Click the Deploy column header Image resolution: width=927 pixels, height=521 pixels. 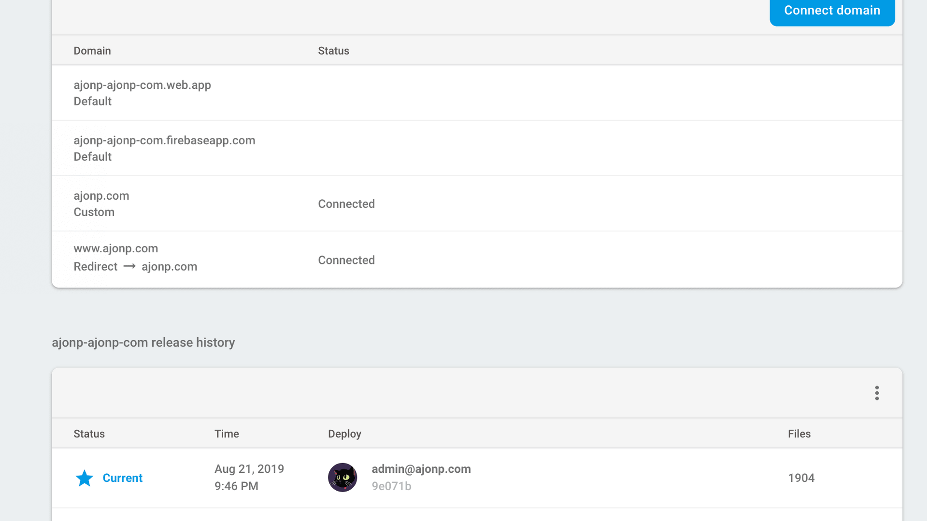point(344,434)
